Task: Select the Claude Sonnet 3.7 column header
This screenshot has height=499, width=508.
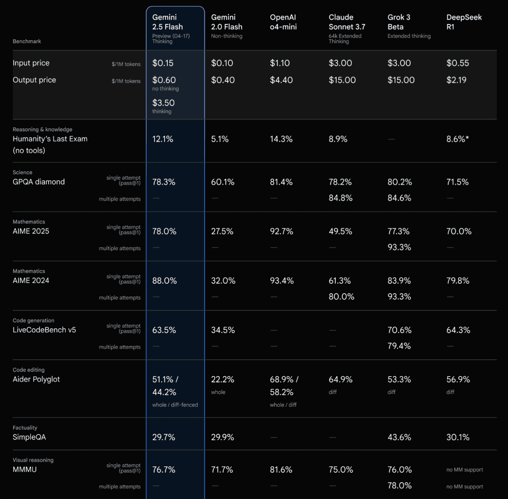Action: tap(347, 22)
